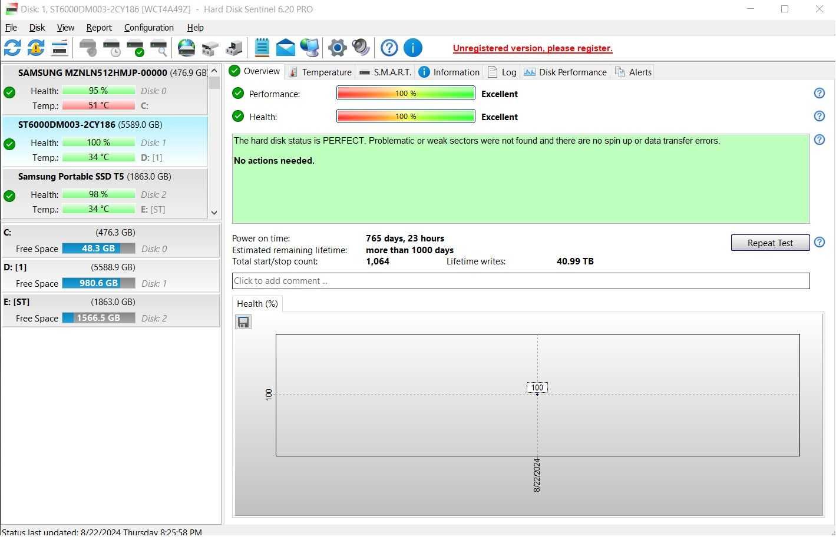836x540 pixels.
Task: Save the Health graph with floppy icon
Action: [243, 322]
